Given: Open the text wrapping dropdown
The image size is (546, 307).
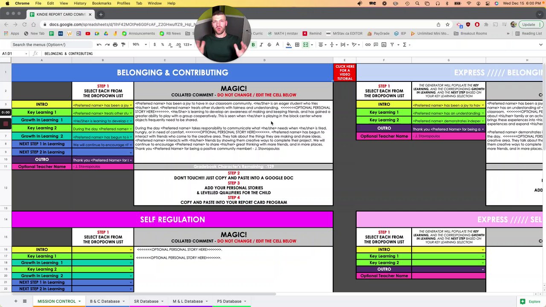Looking at the screenshot, I should coord(345,44).
